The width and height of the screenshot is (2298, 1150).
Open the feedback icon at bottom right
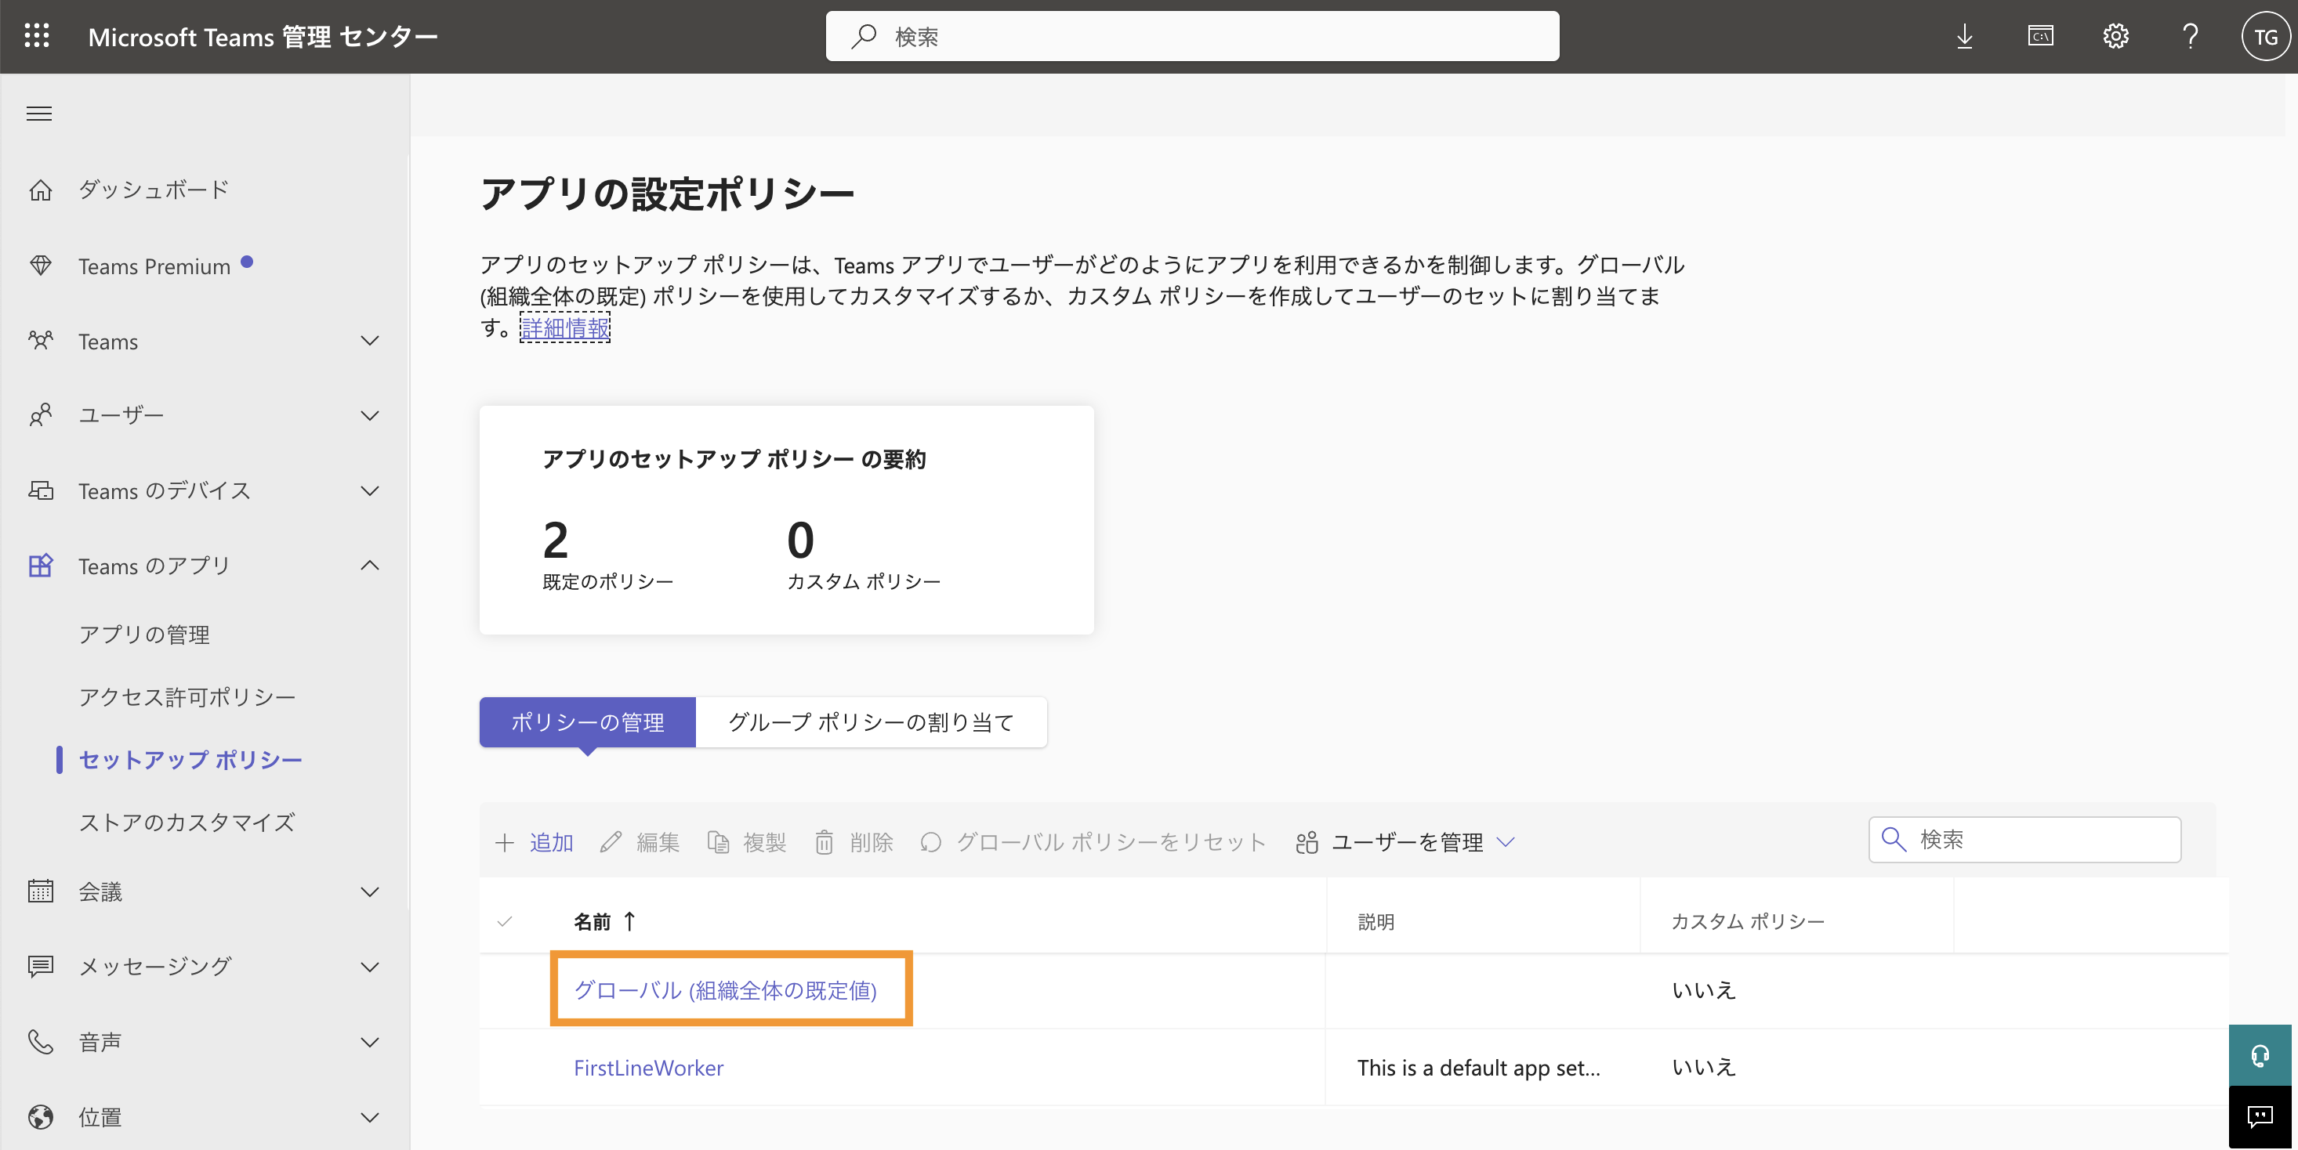click(x=2260, y=1117)
